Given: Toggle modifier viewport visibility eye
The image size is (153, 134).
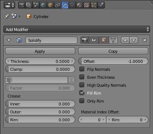Looking at the screenshot, I should click(94, 40).
